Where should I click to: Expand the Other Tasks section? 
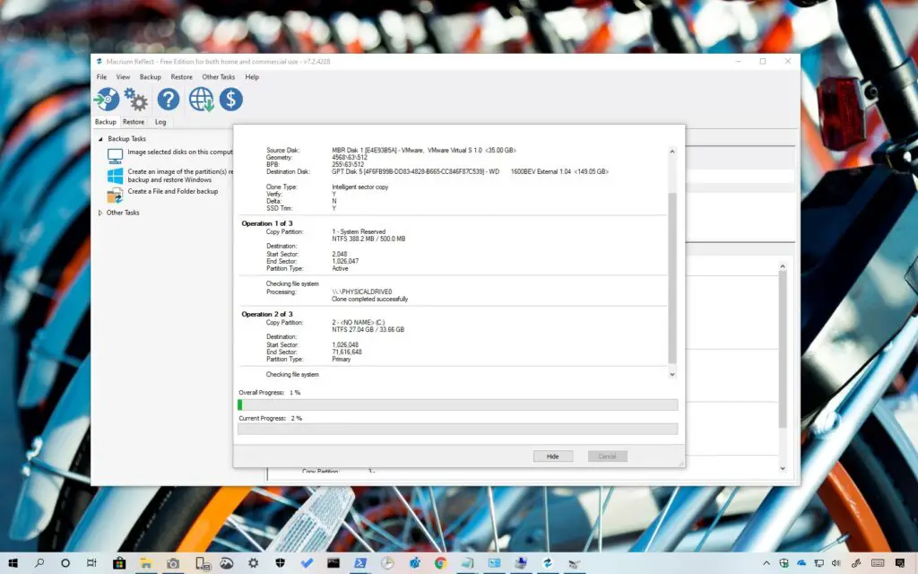[100, 213]
